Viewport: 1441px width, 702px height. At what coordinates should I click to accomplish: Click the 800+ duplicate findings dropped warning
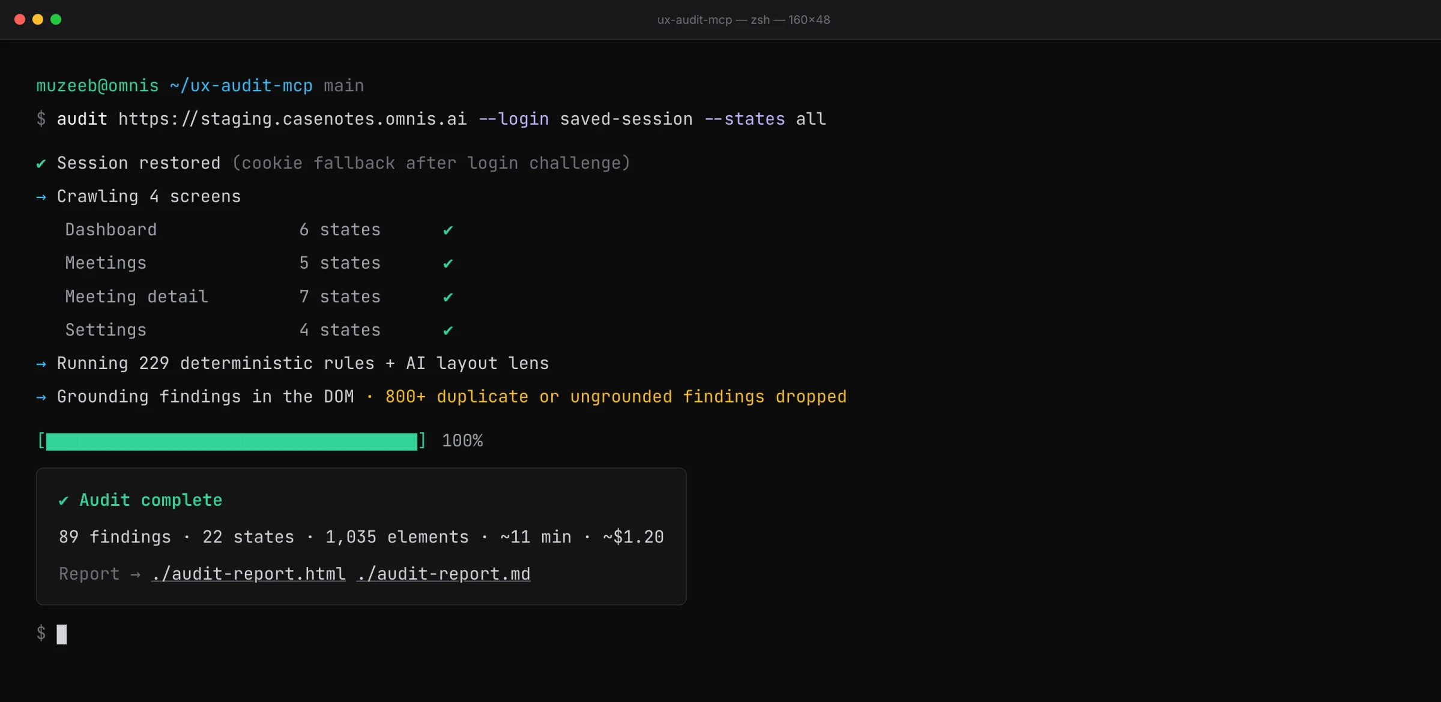(x=616, y=397)
